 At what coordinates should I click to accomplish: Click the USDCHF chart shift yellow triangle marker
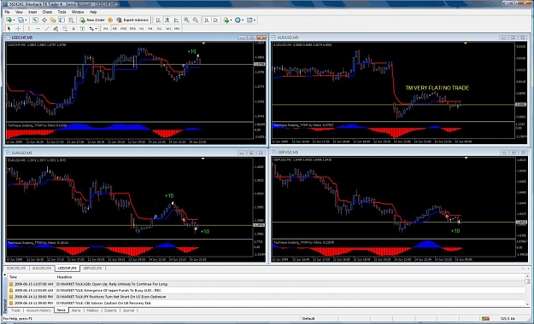tap(203, 43)
